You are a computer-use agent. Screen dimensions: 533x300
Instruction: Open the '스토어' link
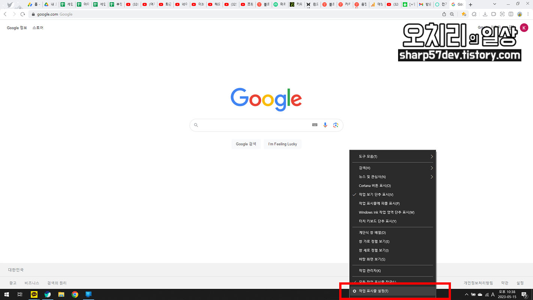coord(38,28)
